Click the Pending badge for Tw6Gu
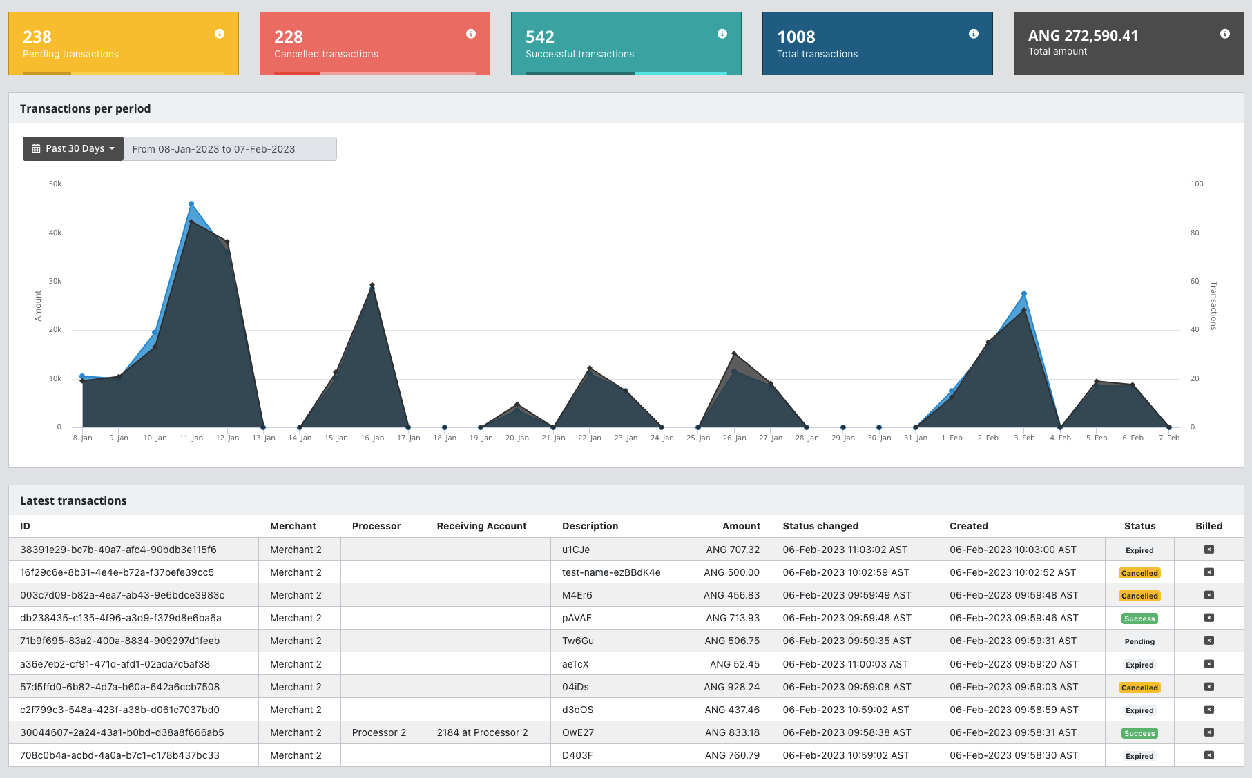Viewport: 1252px width, 778px height. pyautogui.click(x=1139, y=641)
